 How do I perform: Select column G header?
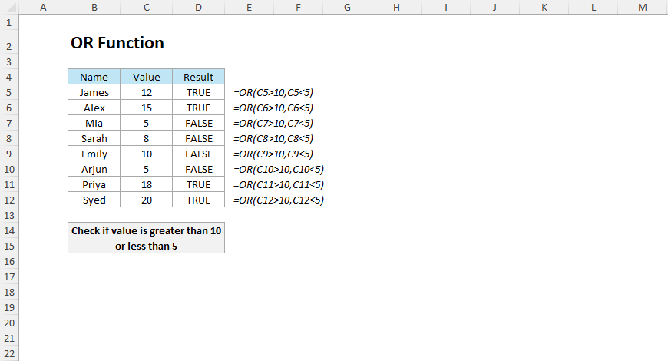click(x=347, y=7)
